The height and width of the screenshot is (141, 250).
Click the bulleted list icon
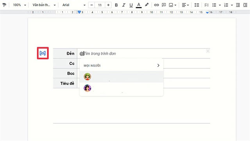[x=214, y=5]
